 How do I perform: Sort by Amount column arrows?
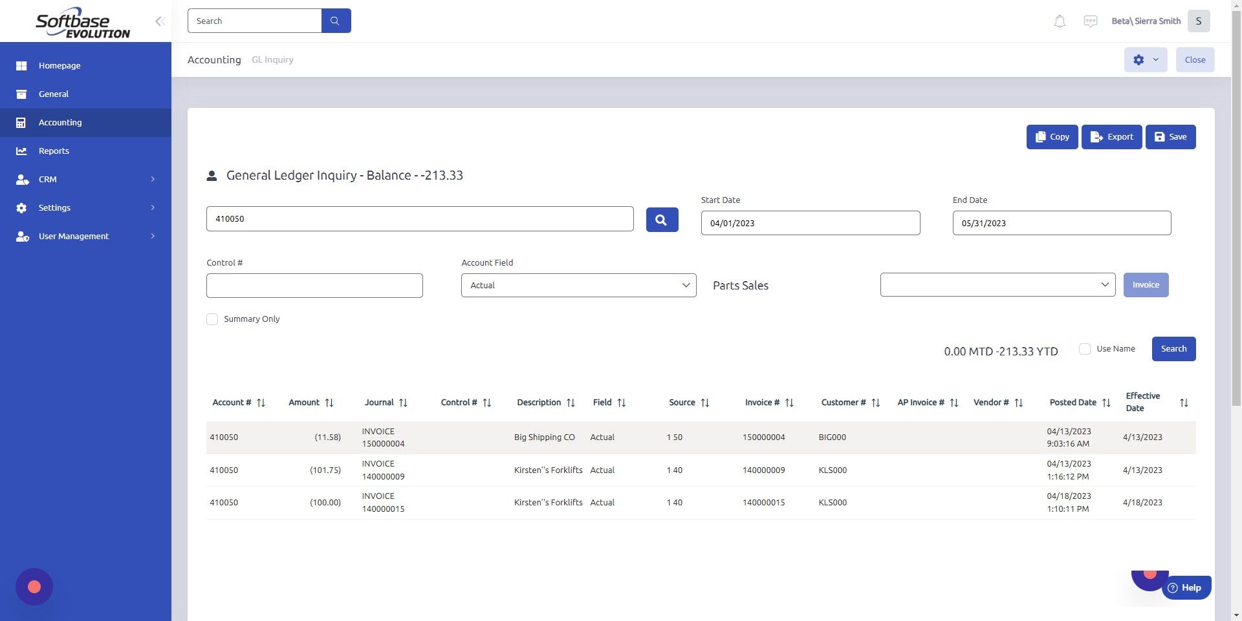click(329, 403)
